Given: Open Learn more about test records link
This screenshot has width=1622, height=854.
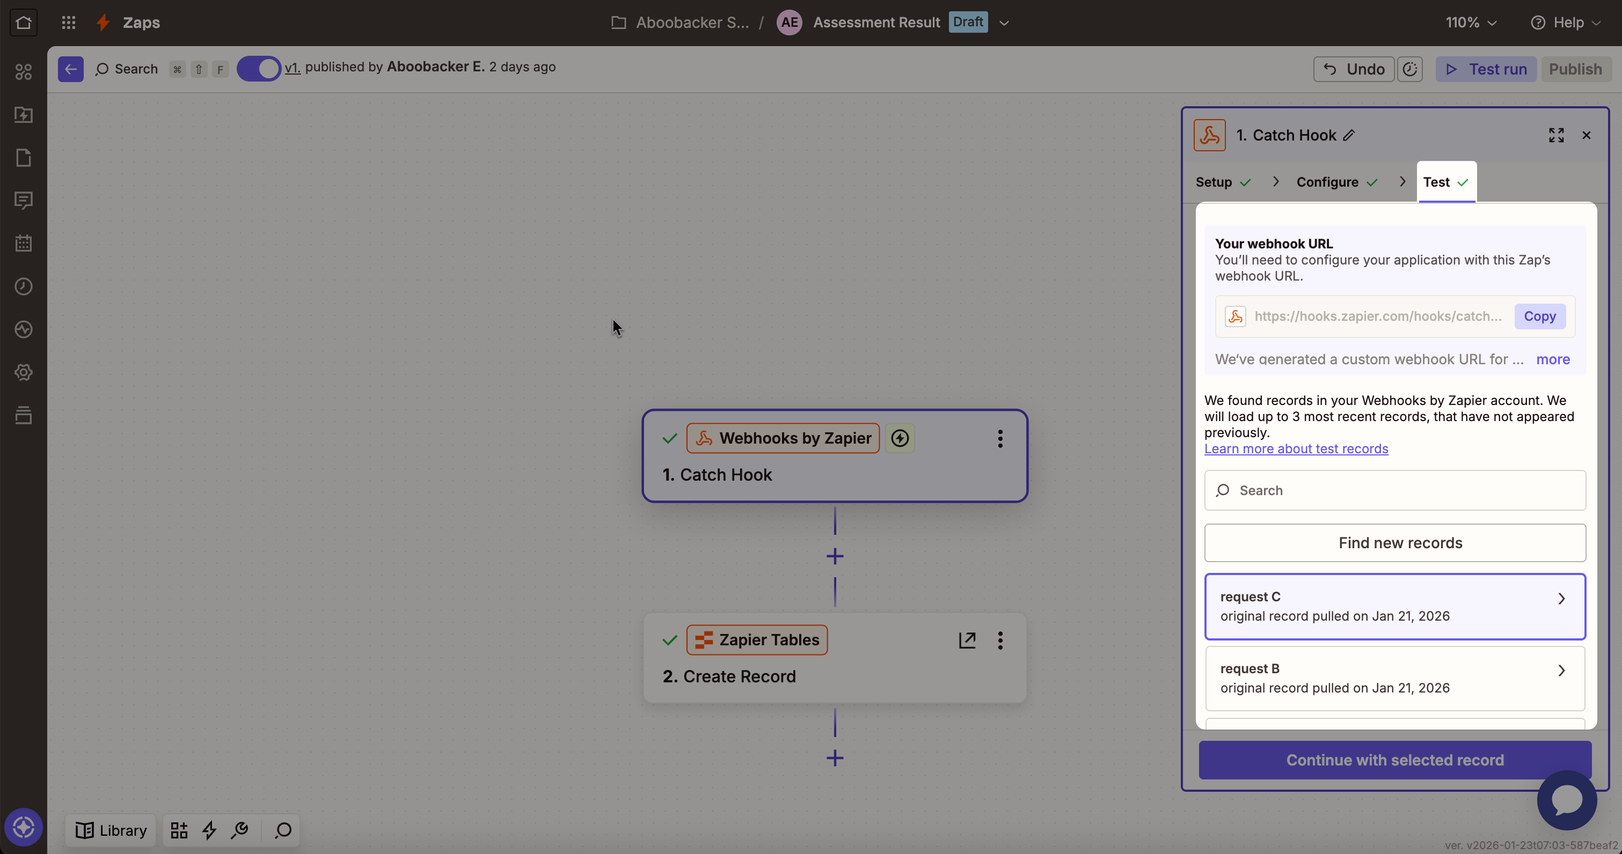Looking at the screenshot, I should click(x=1296, y=448).
